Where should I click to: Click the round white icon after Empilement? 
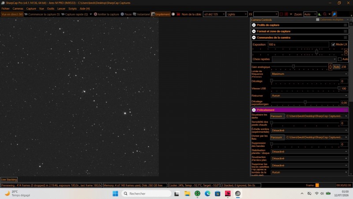tap(173, 14)
